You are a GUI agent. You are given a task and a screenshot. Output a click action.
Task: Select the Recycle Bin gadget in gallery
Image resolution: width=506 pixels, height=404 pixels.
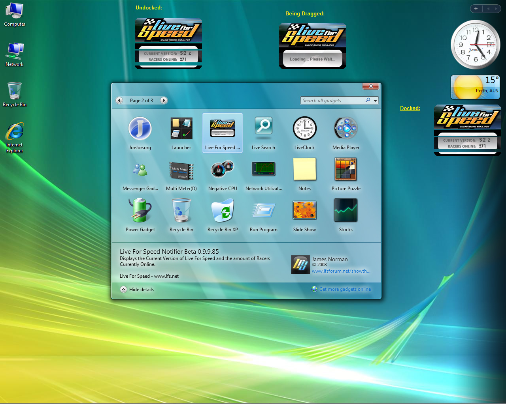(x=181, y=215)
